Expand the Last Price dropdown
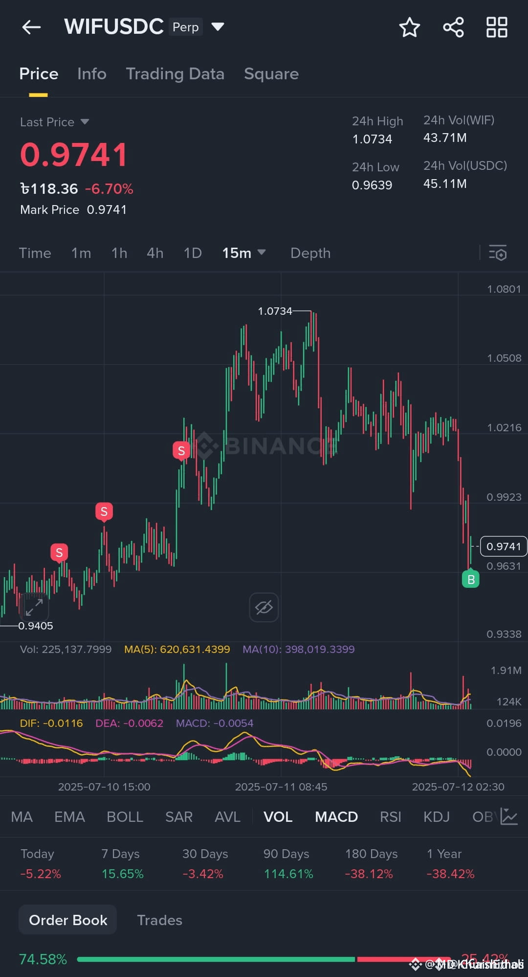This screenshot has width=528, height=977. click(85, 121)
